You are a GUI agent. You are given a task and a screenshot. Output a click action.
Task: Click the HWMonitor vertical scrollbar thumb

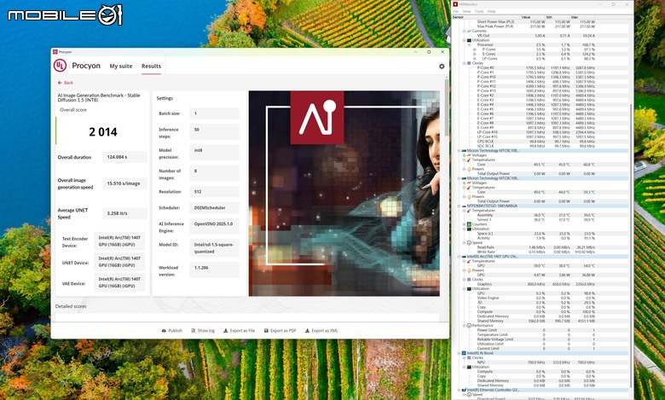(631, 246)
